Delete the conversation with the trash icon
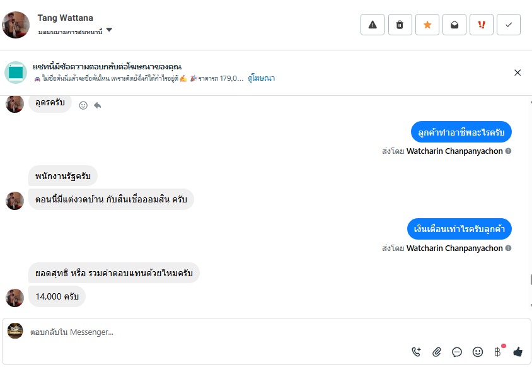This screenshot has width=532, height=367. pyautogui.click(x=400, y=25)
